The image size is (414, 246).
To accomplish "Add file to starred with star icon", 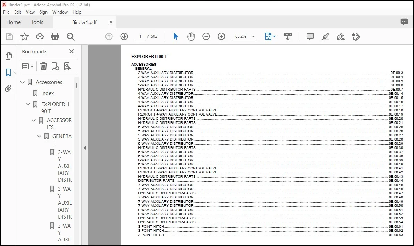I will [25, 36].
